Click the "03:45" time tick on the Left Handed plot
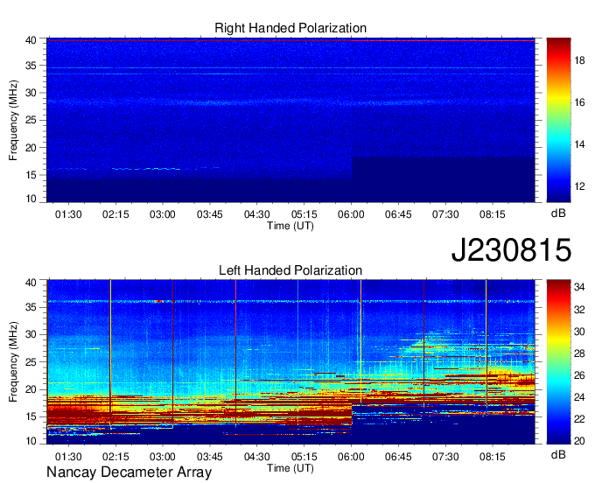 pyautogui.click(x=210, y=457)
